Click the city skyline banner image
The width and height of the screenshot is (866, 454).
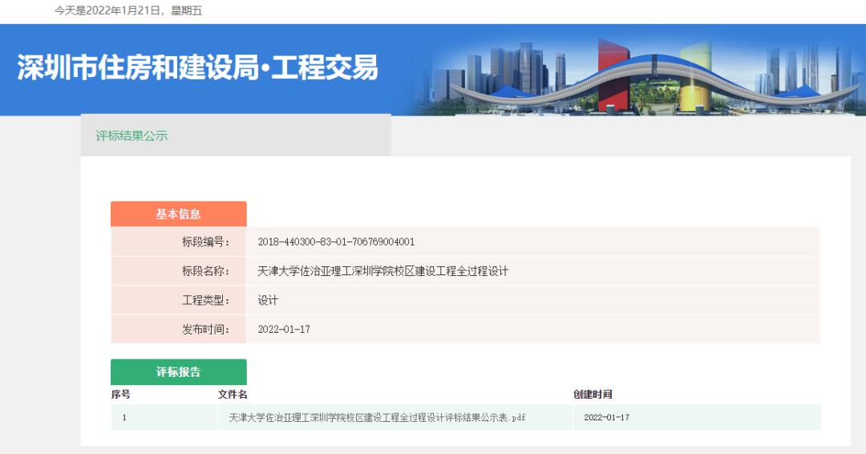tap(641, 72)
